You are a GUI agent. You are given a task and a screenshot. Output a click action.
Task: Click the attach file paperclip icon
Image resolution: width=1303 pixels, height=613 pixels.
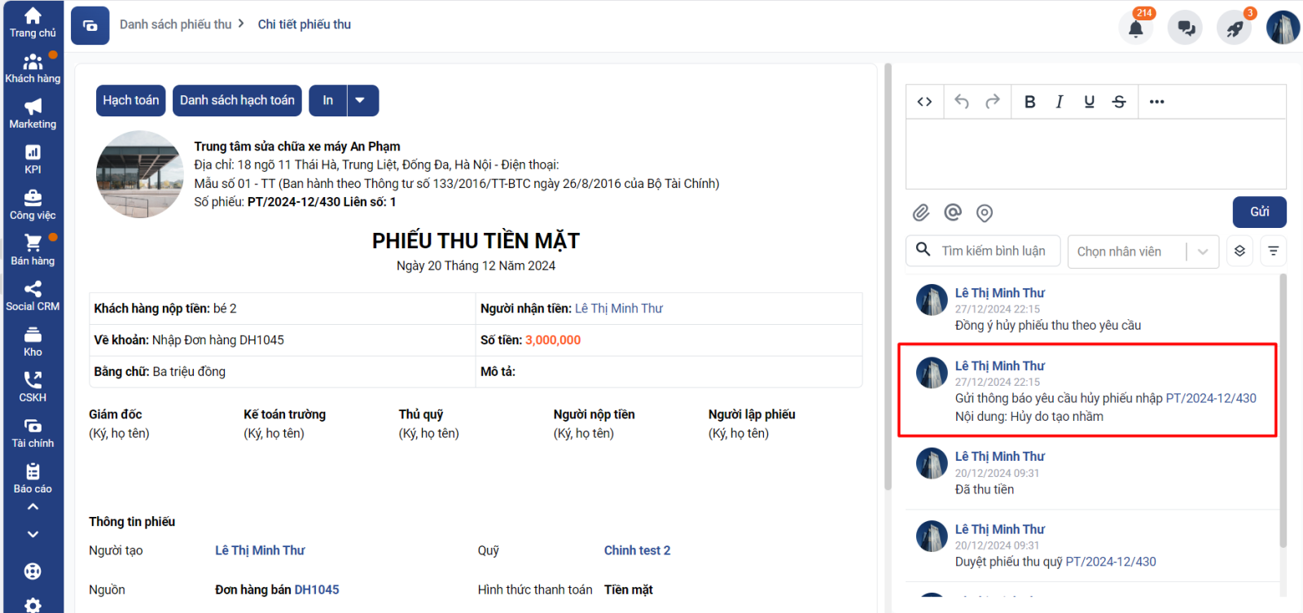click(x=921, y=213)
